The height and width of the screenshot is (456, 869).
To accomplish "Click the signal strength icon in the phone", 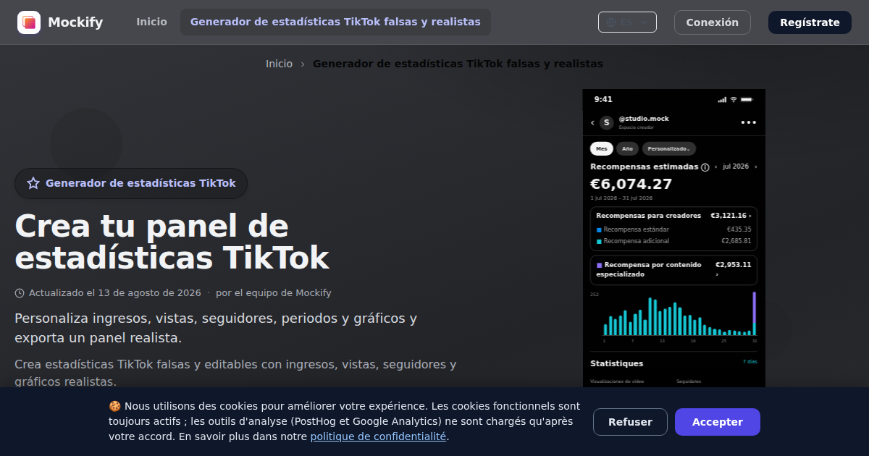I will click(x=721, y=99).
